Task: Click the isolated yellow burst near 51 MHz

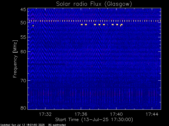Action: [x=33, y=26]
